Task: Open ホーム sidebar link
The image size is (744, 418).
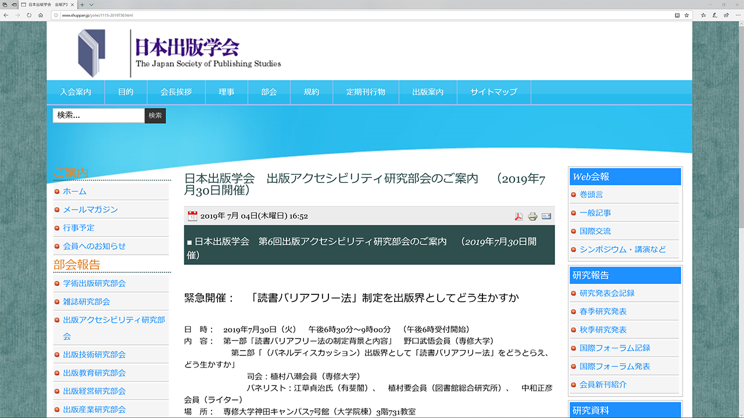Action: pyautogui.click(x=74, y=191)
